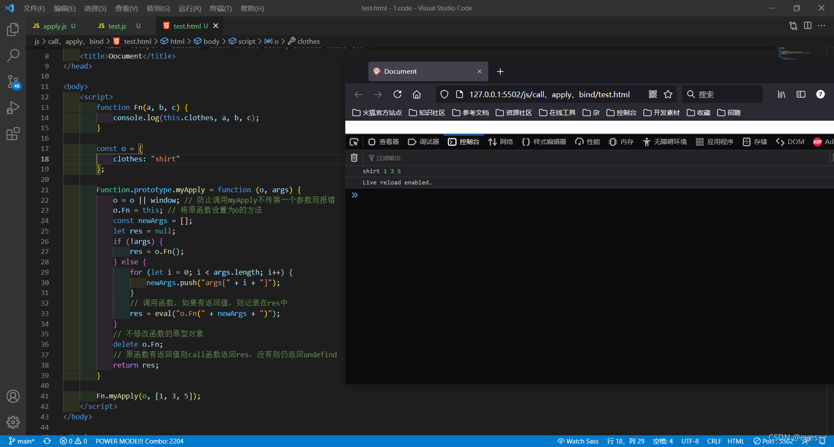Image resolution: width=834 pixels, height=447 pixels.
Task: Open notifications bell in status bar
Action: (823, 441)
